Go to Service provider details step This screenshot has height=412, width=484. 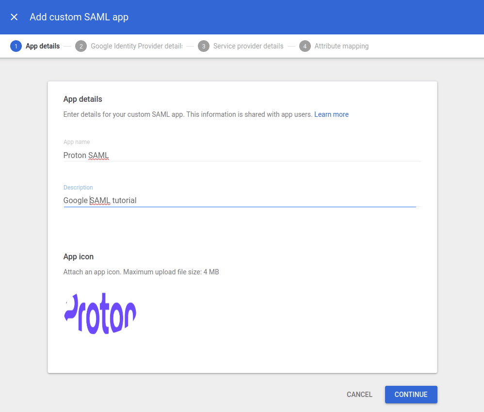248,46
